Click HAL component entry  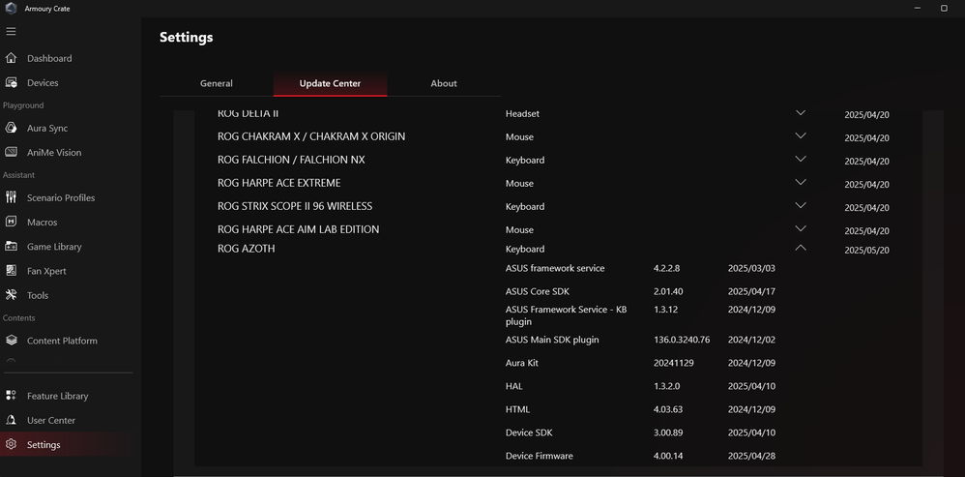click(x=513, y=386)
